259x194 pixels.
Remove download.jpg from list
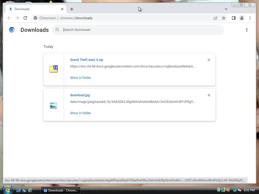[209, 95]
